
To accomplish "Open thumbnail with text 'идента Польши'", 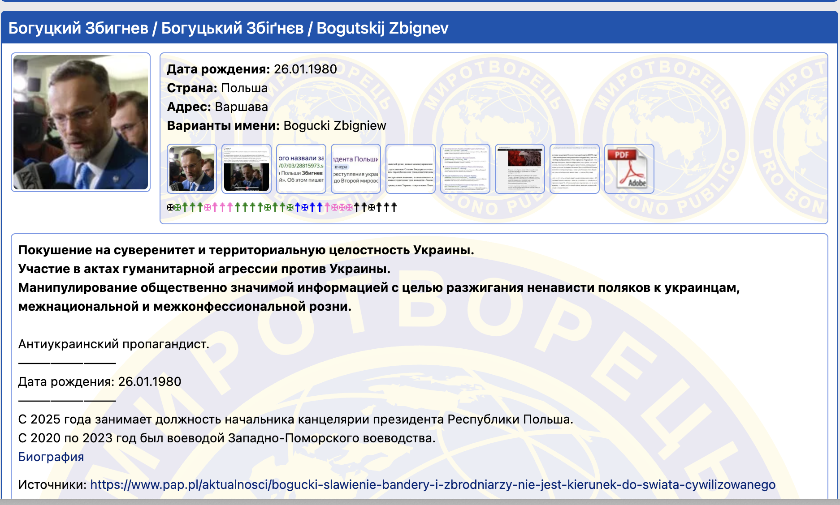I will [x=356, y=169].
